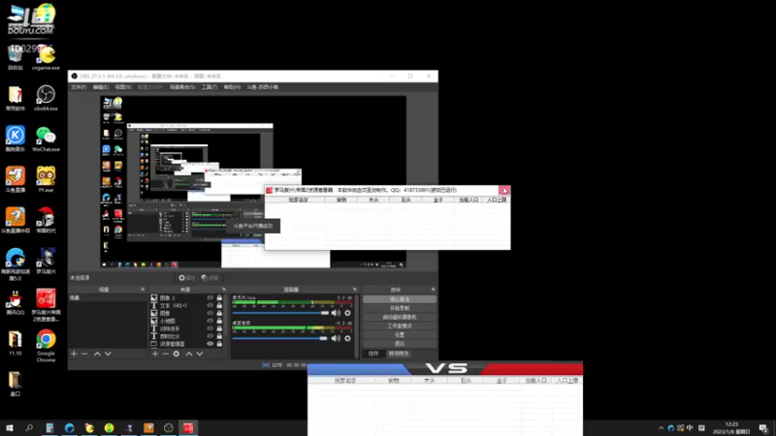Toggle visibility of 图像 2 source
Screen dimensions: 776x436
click(x=210, y=297)
